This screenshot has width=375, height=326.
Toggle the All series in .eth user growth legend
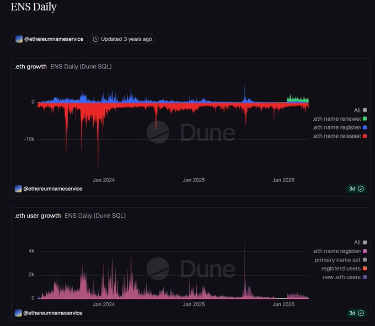point(361,242)
